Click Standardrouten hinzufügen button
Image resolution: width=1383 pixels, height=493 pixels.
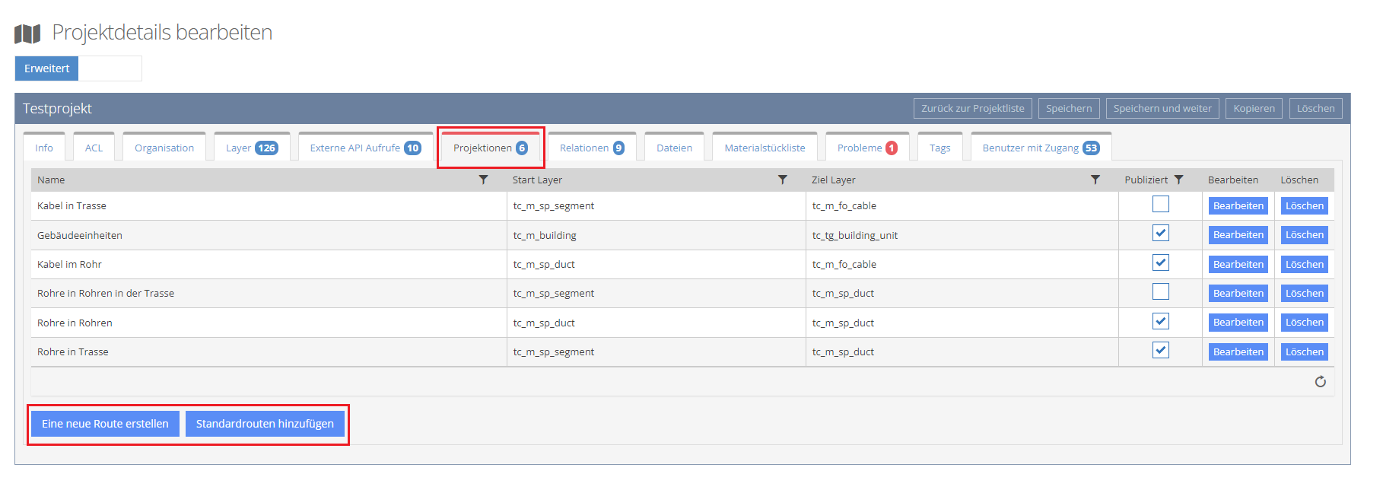[265, 424]
